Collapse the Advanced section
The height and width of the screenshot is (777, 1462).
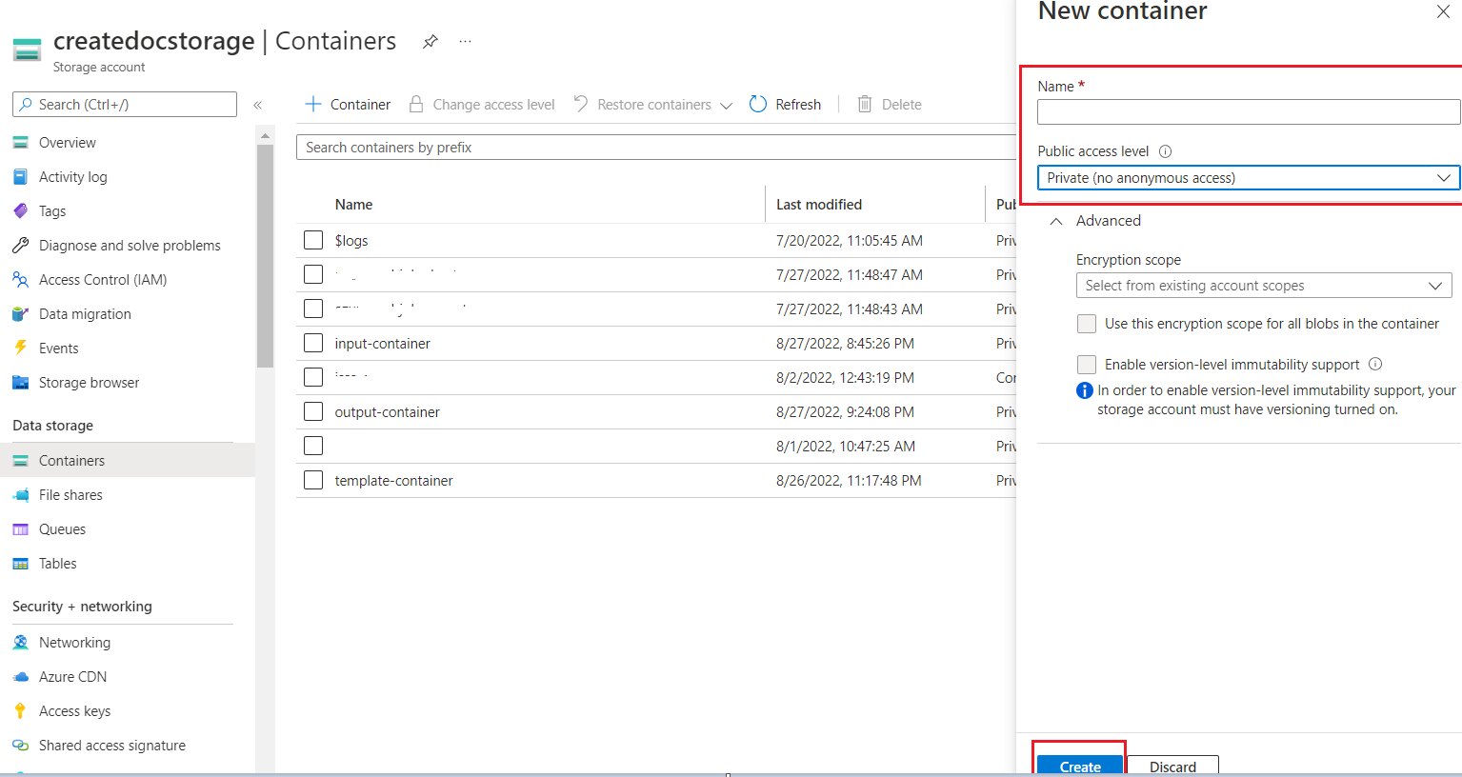1056,221
